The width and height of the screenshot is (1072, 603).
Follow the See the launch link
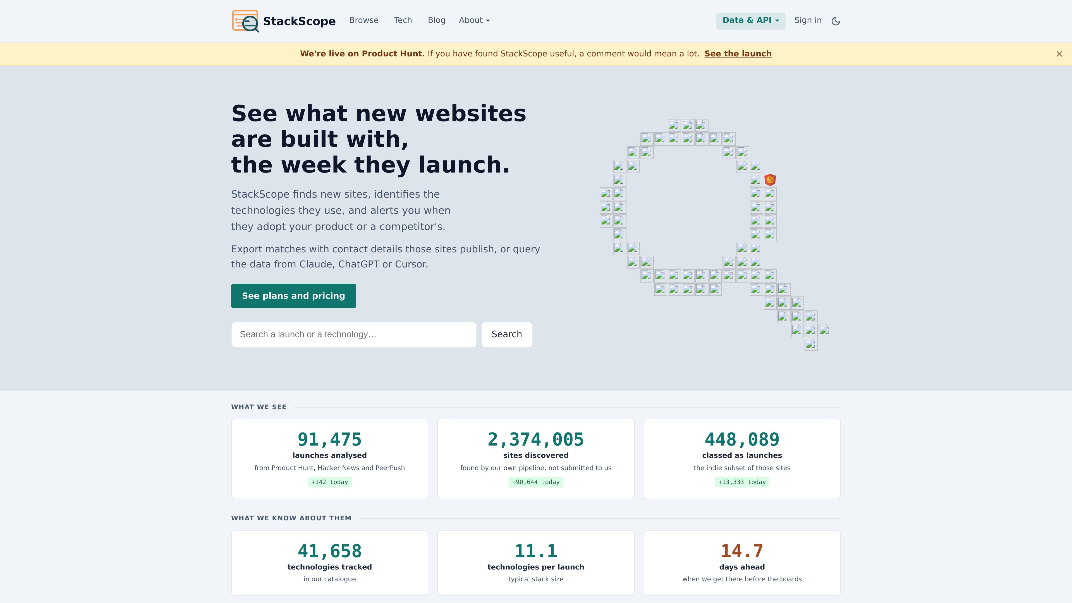[738, 54]
